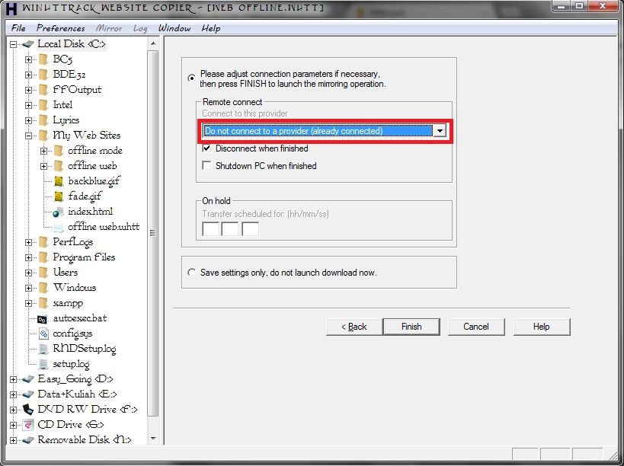Click the Cancel button
This screenshot has height=466, width=624.
click(476, 327)
